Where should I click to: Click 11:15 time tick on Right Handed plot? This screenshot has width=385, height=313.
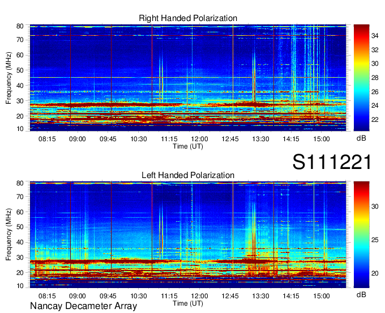click(169, 139)
